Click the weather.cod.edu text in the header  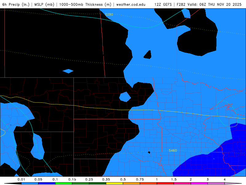click(x=131, y=5)
